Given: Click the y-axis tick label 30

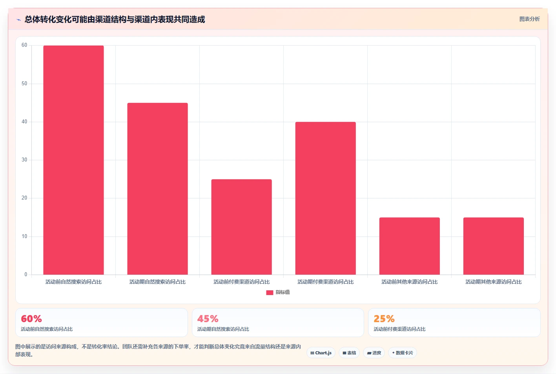Looking at the screenshot, I should pos(24,160).
